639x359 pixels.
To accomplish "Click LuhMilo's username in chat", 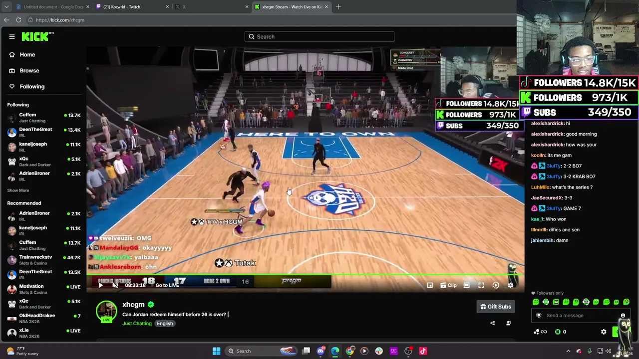I will coord(541,187).
